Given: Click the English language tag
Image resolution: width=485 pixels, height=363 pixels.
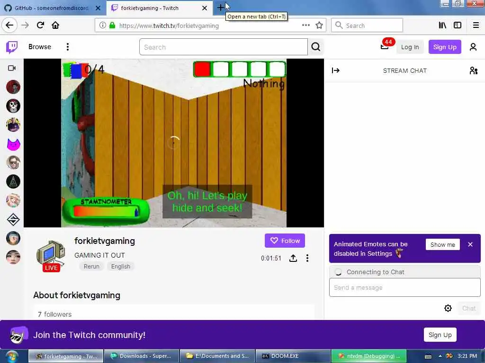Looking at the screenshot, I should coord(121,267).
